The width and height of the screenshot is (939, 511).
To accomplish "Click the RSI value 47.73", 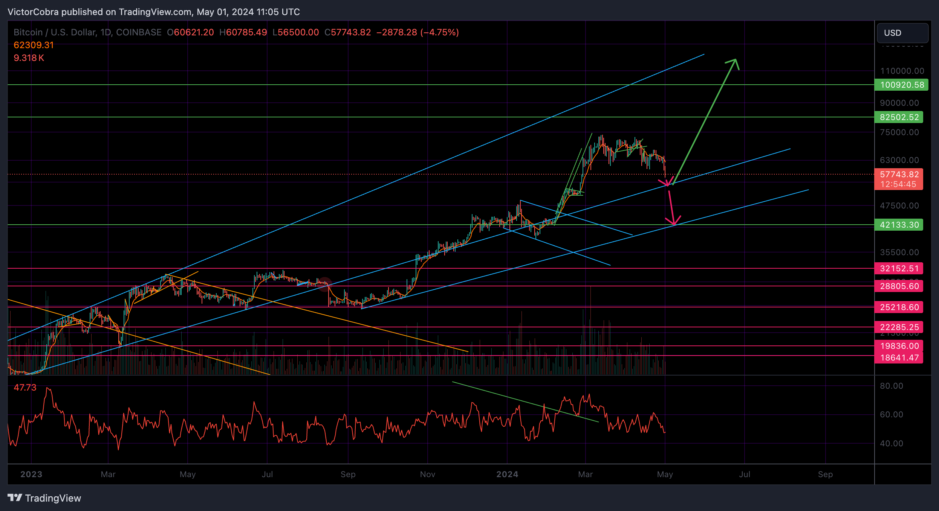I will 25,388.
